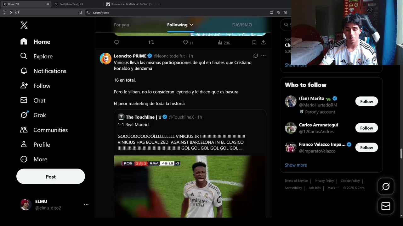Reload the browser page

(x=17, y=13)
